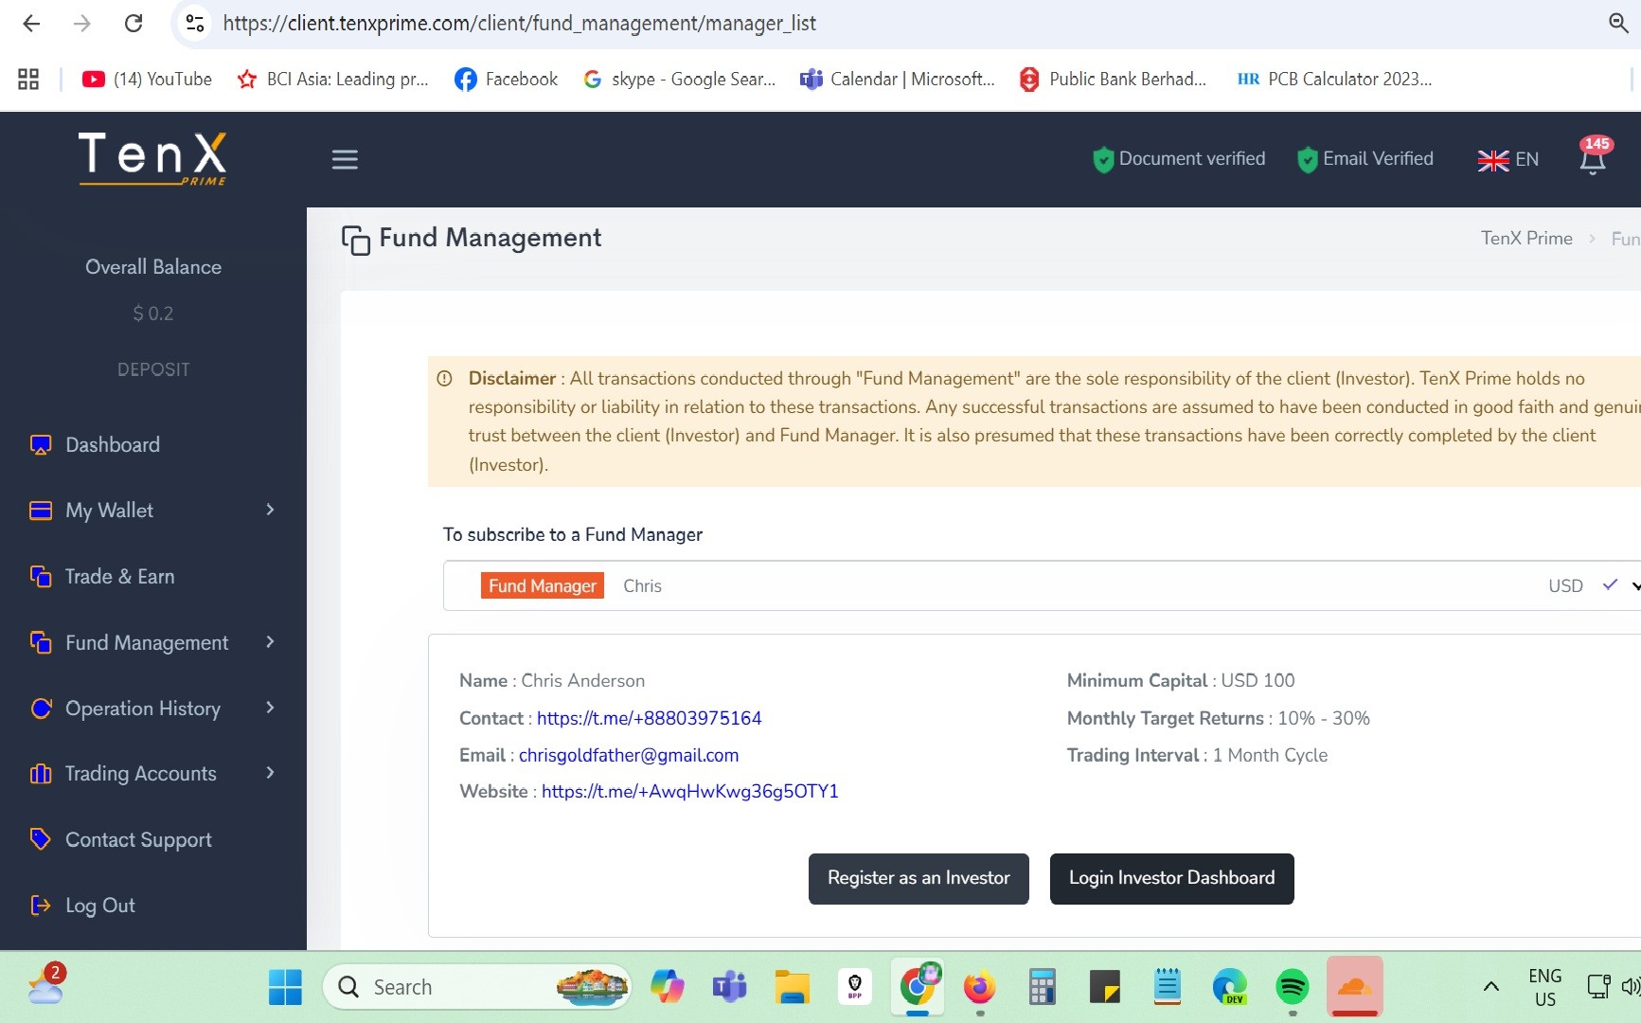
Task: Open Firefox from the taskbar
Action: point(979,987)
